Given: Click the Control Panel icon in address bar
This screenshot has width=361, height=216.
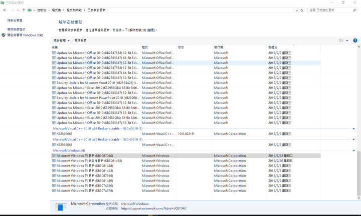Looking at the screenshot, I should [30, 10].
